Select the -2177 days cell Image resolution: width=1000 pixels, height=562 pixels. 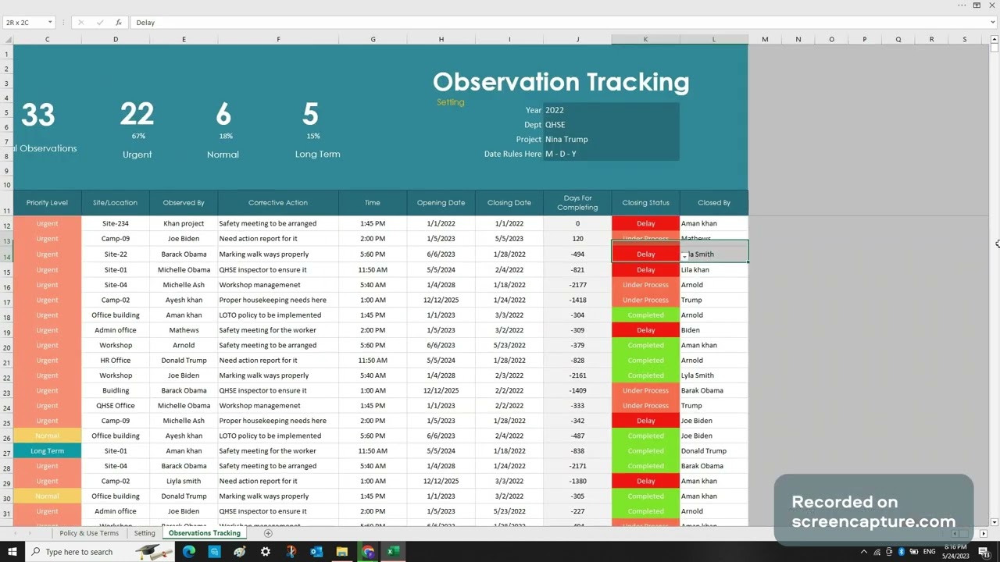(577, 285)
